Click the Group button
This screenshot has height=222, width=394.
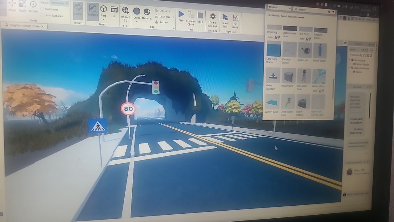coord(161,11)
